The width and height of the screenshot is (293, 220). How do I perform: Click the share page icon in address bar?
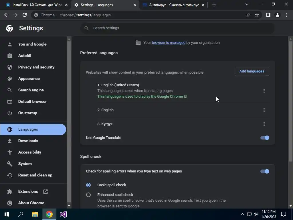pos(248,15)
